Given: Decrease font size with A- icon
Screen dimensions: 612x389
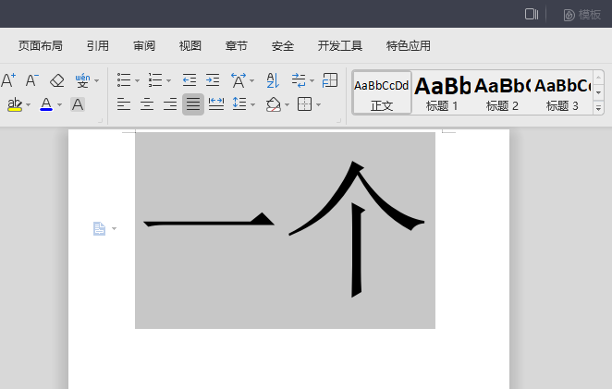Looking at the screenshot, I should pos(32,80).
